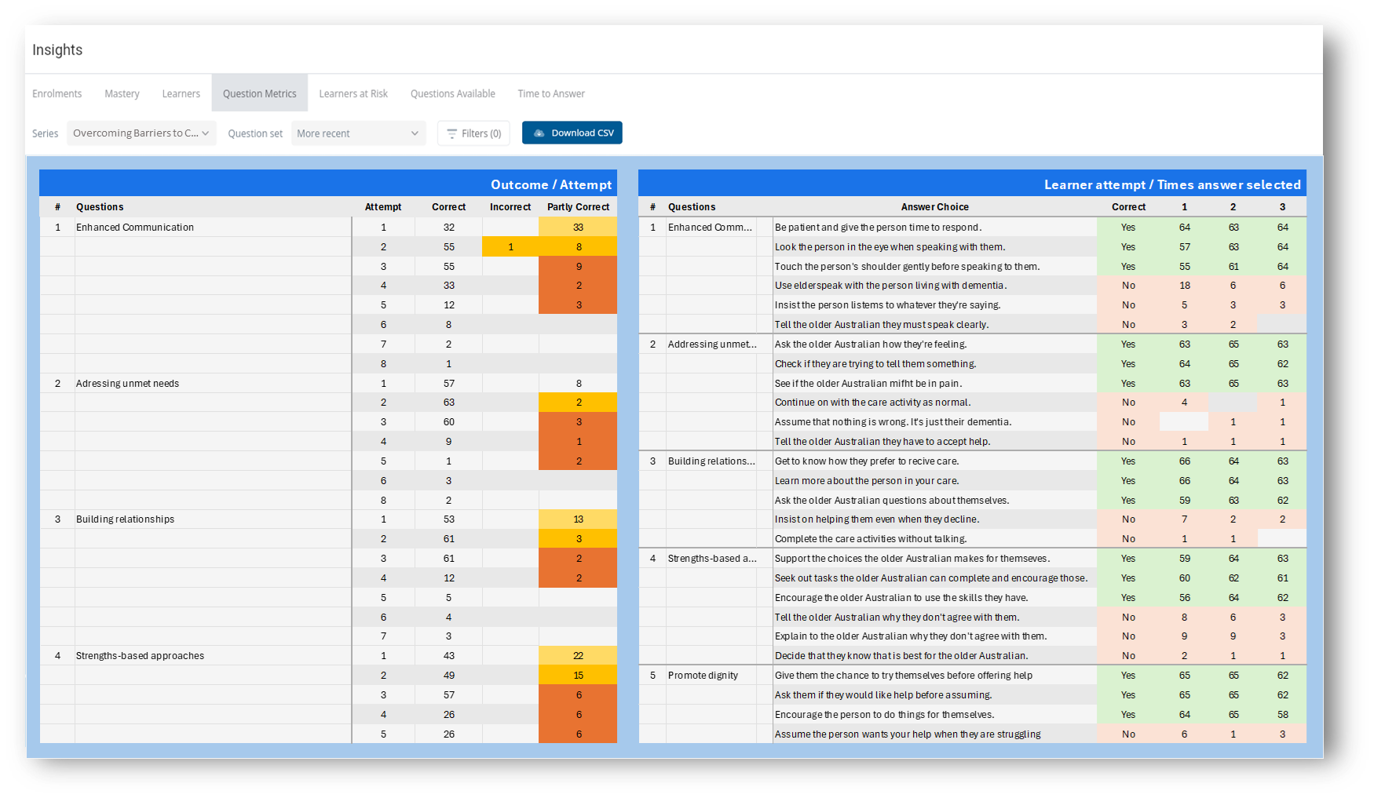Switch to the Enrolments tab

[x=57, y=94]
